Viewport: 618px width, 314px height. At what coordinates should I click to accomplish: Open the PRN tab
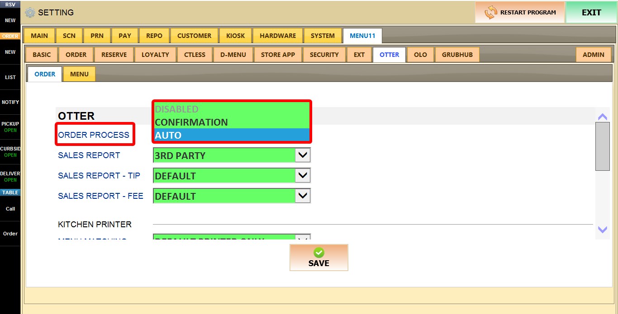point(97,36)
